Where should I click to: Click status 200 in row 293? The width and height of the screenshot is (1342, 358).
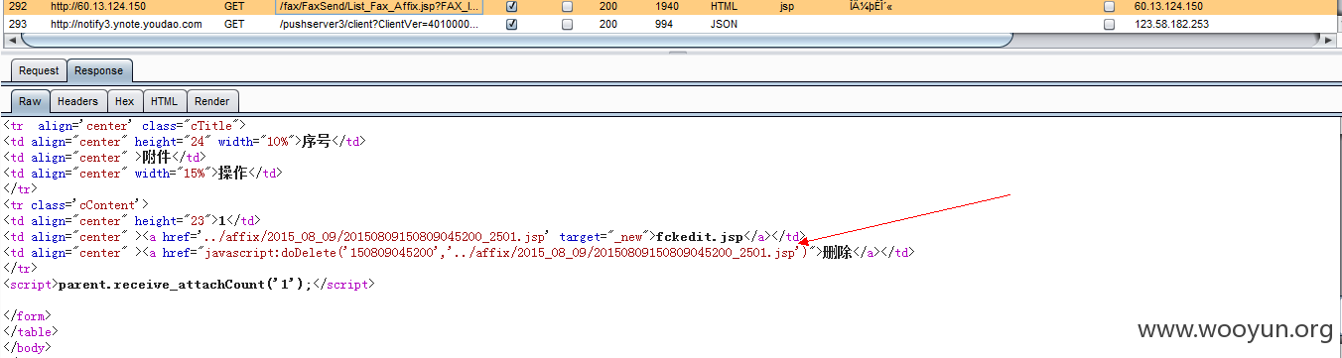608,24
